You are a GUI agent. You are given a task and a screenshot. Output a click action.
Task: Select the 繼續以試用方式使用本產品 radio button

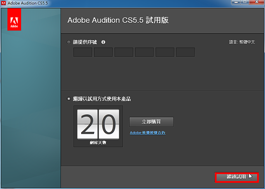(x=69, y=99)
